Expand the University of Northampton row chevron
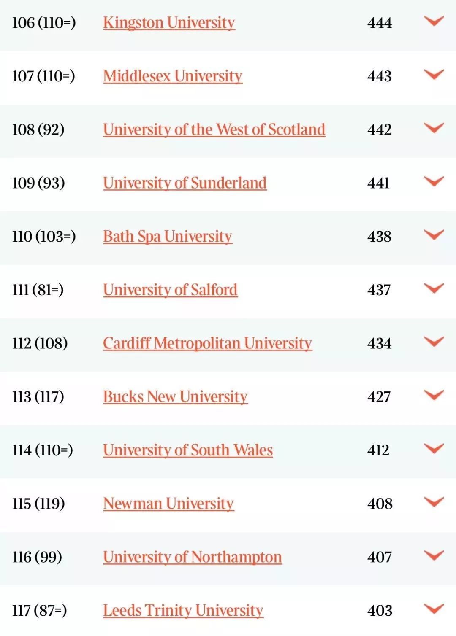Screen dimensions: 456x636 434,555
